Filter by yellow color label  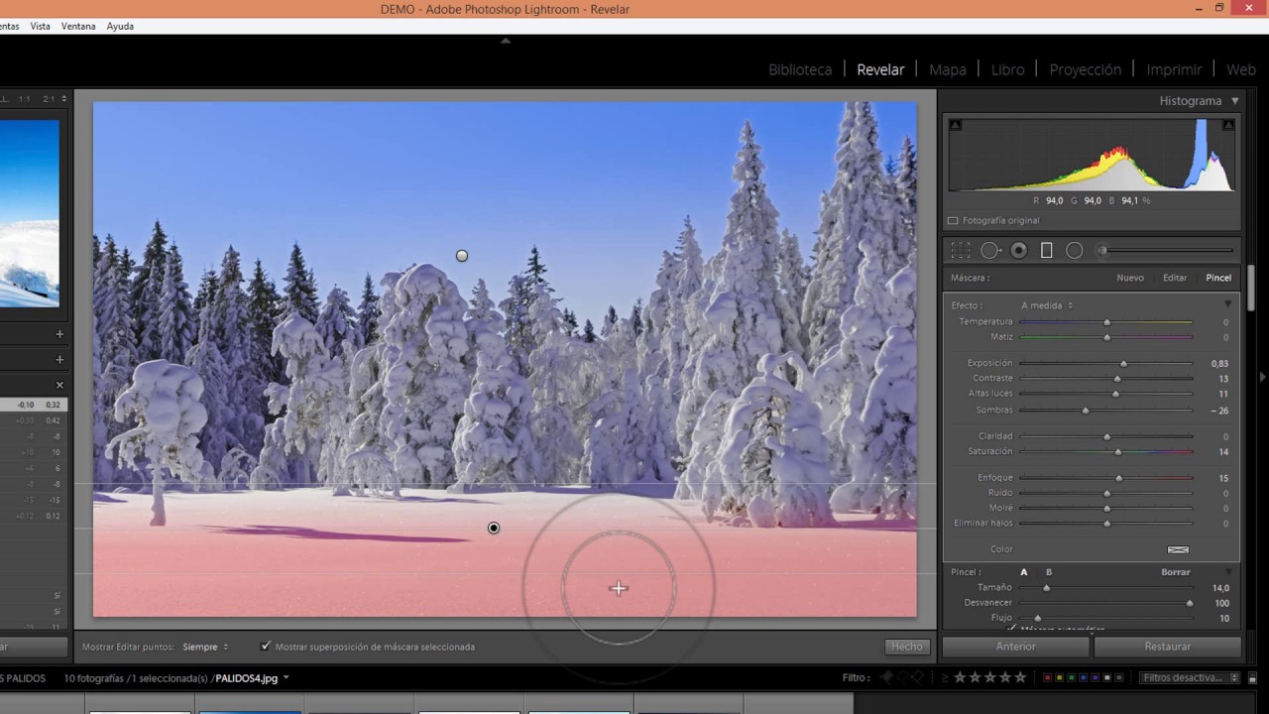(1061, 678)
